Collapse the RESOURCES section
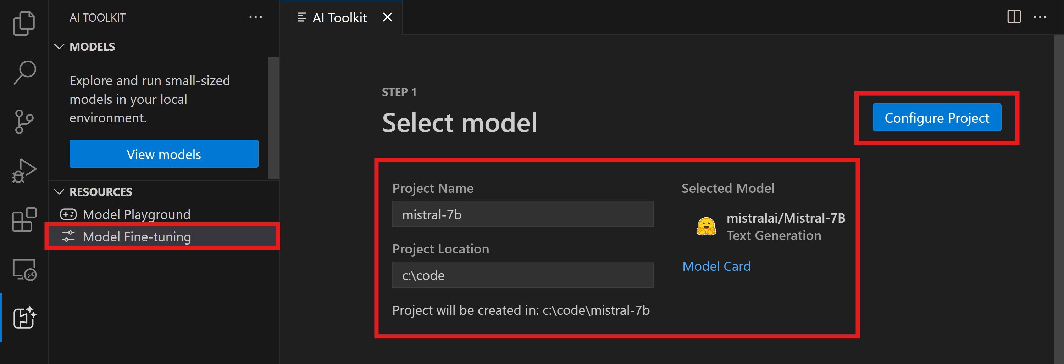1064x364 pixels. click(x=59, y=191)
